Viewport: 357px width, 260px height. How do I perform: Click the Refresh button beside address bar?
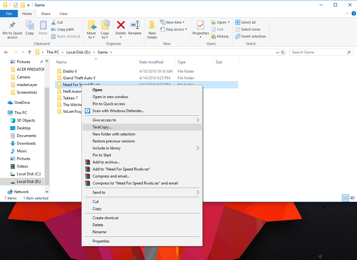[x=283, y=52]
